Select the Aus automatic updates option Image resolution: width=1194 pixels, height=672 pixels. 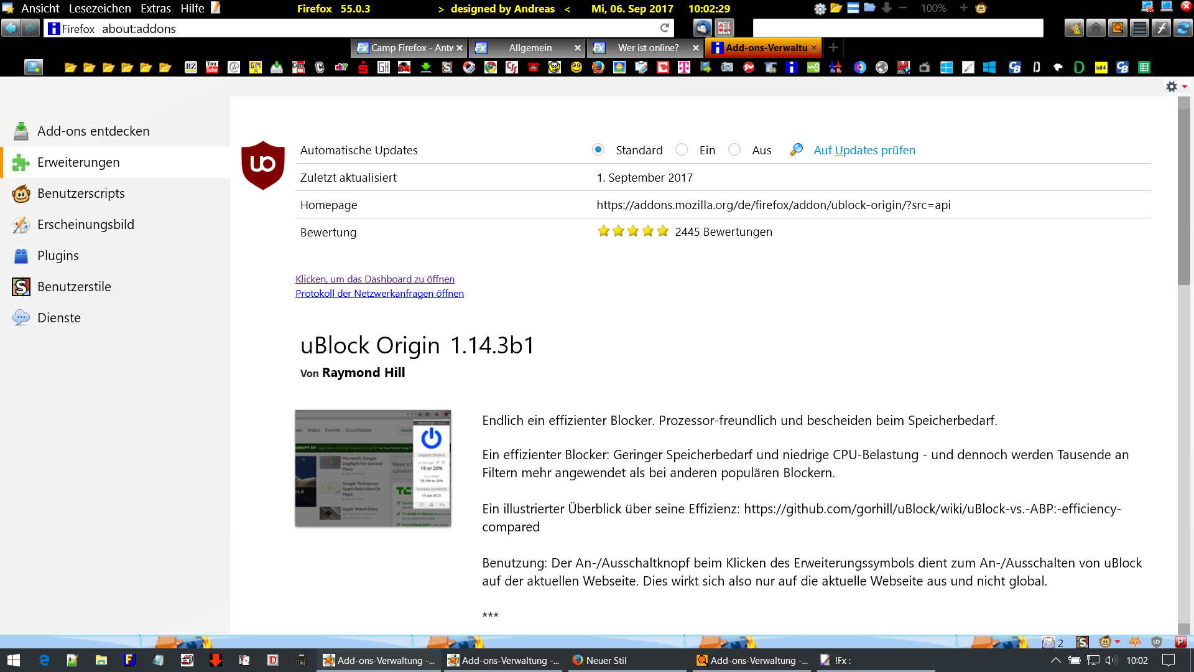pos(734,149)
